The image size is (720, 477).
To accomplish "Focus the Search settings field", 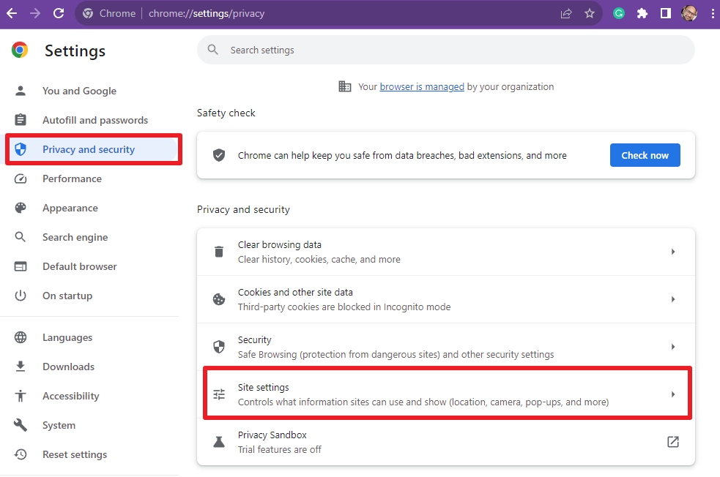I will pyautogui.click(x=446, y=50).
